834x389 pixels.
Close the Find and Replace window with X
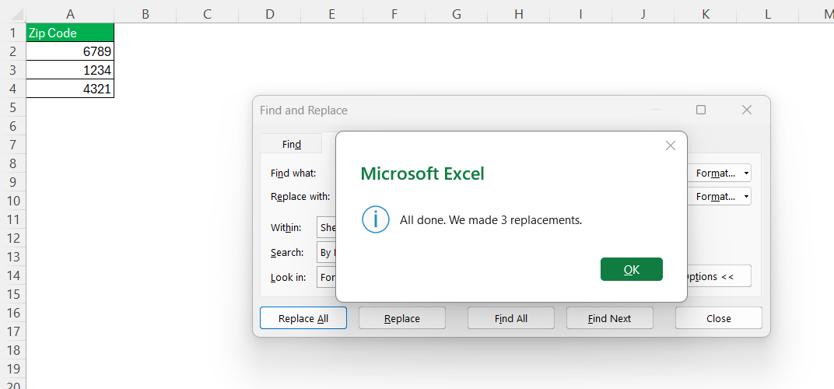pos(746,110)
